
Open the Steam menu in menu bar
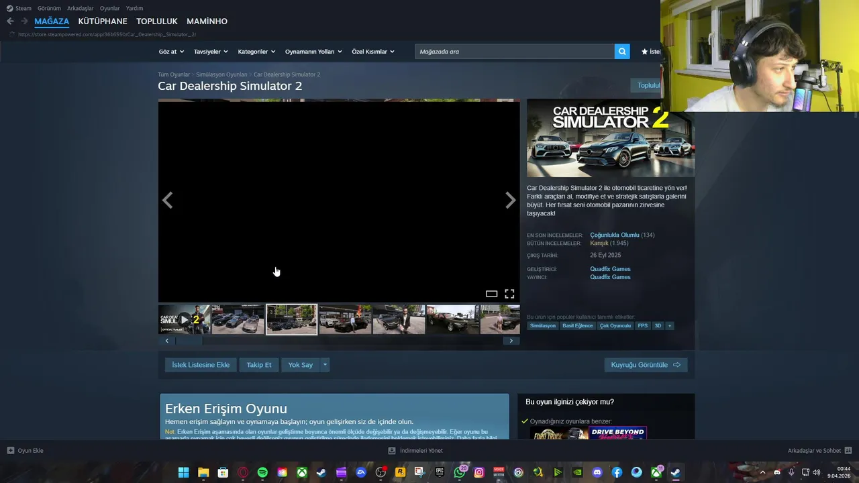[x=19, y=8]
